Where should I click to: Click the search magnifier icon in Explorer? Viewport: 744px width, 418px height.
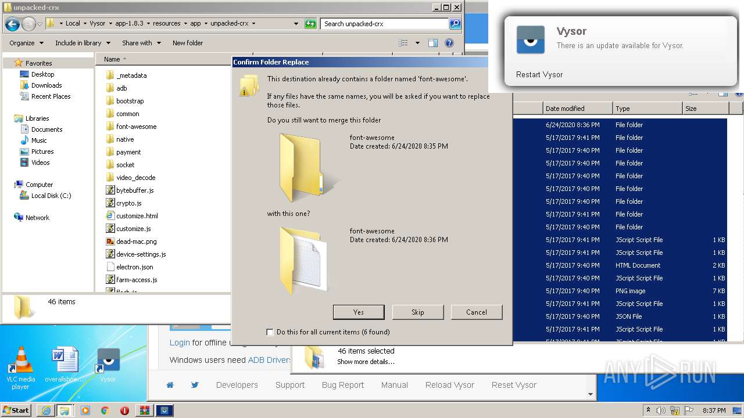point(455,24)
